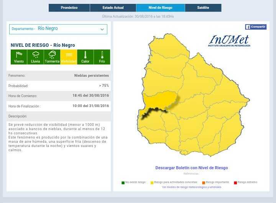This screenshot has width=276, height=203.
Task: Open Ver niveles de riesgo meteorológico link
Action: click(191, 187)
